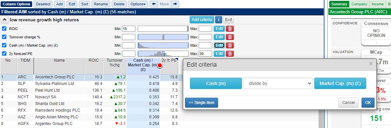
Task: Click the ROIC range slider bar
Action: click(x=163, y=29)
